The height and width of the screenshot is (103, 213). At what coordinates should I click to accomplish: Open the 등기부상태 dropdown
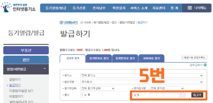pyautogui.click(x=97, y=89)
